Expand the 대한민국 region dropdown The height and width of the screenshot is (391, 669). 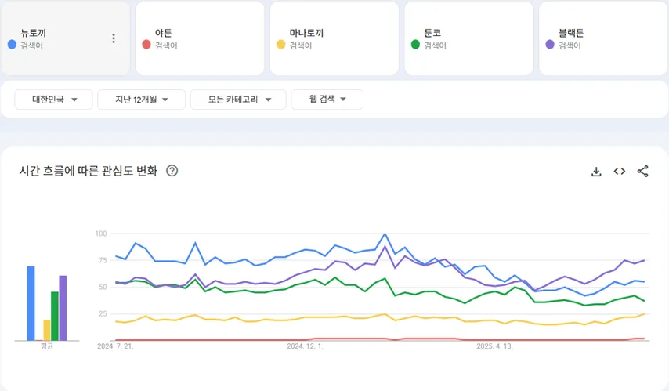click(54, 100)
